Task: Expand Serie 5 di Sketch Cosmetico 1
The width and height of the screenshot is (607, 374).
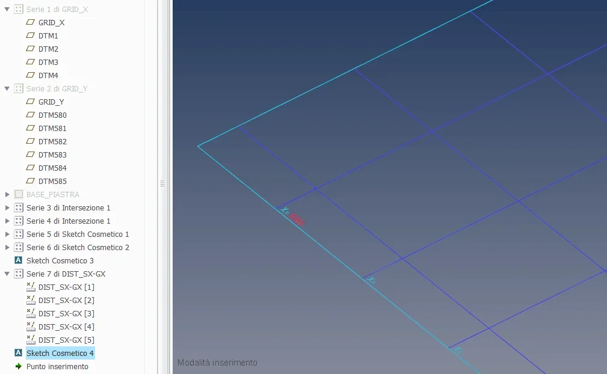Action: pos(7,234)
